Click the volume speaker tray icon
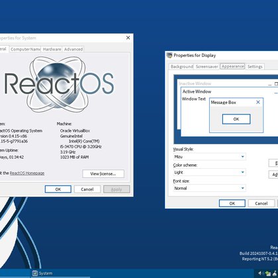This screenshot has width=278, height=278. point(261,273)
